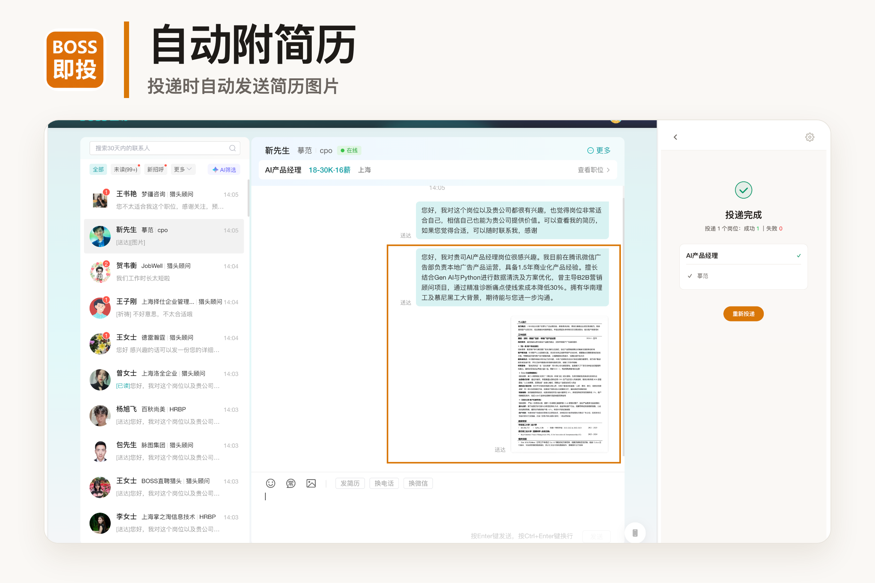The image size is (875, 583).
Task: Toggle checkmark beside AI产品经理 job
Action: tap(799, 255)
